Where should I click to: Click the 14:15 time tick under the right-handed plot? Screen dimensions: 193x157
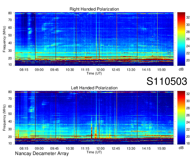tap(146, 70)
